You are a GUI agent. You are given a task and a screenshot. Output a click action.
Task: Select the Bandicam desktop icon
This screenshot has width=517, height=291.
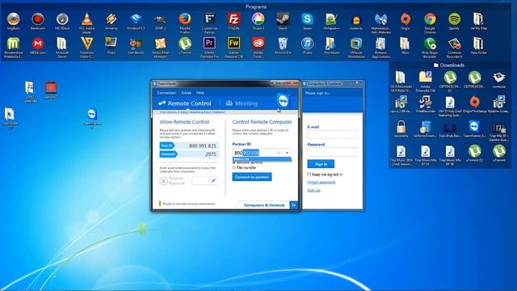38,22
